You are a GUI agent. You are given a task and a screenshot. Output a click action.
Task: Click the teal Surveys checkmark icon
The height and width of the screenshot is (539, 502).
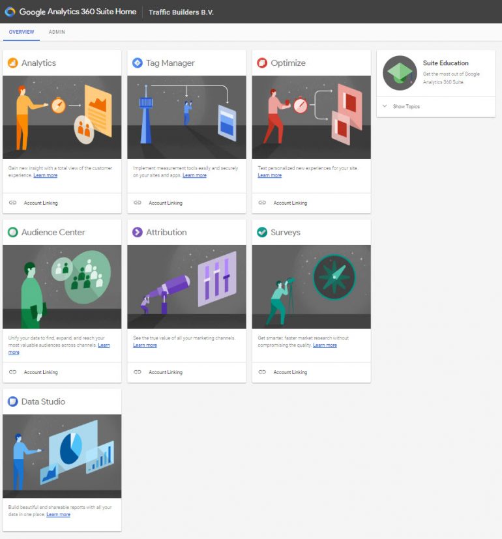click(262, 233)
